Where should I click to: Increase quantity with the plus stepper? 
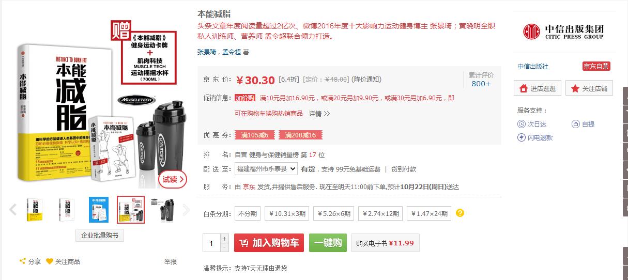(224, 239)
